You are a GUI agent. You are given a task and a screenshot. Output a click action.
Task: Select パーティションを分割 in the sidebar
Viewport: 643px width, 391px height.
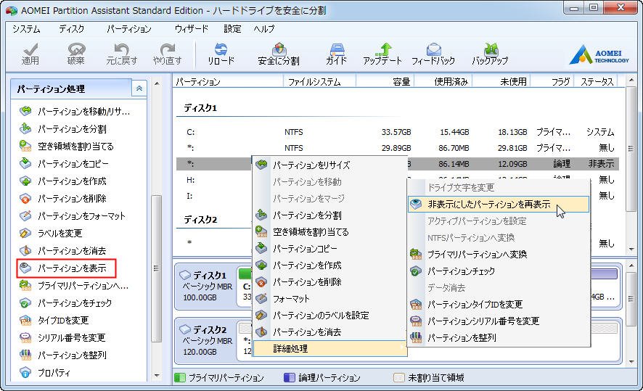pyautogui.click(x=63, y=128)
